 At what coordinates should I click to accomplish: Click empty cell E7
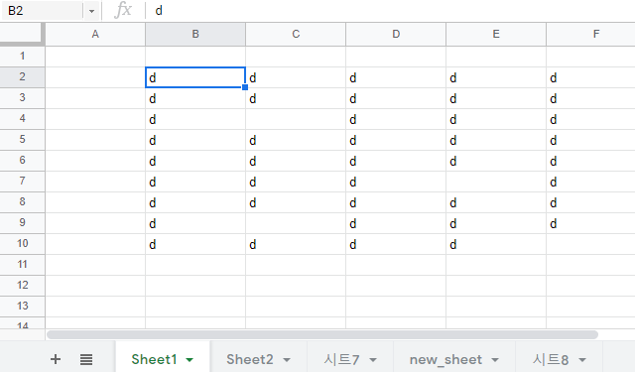tap(496, 182)
